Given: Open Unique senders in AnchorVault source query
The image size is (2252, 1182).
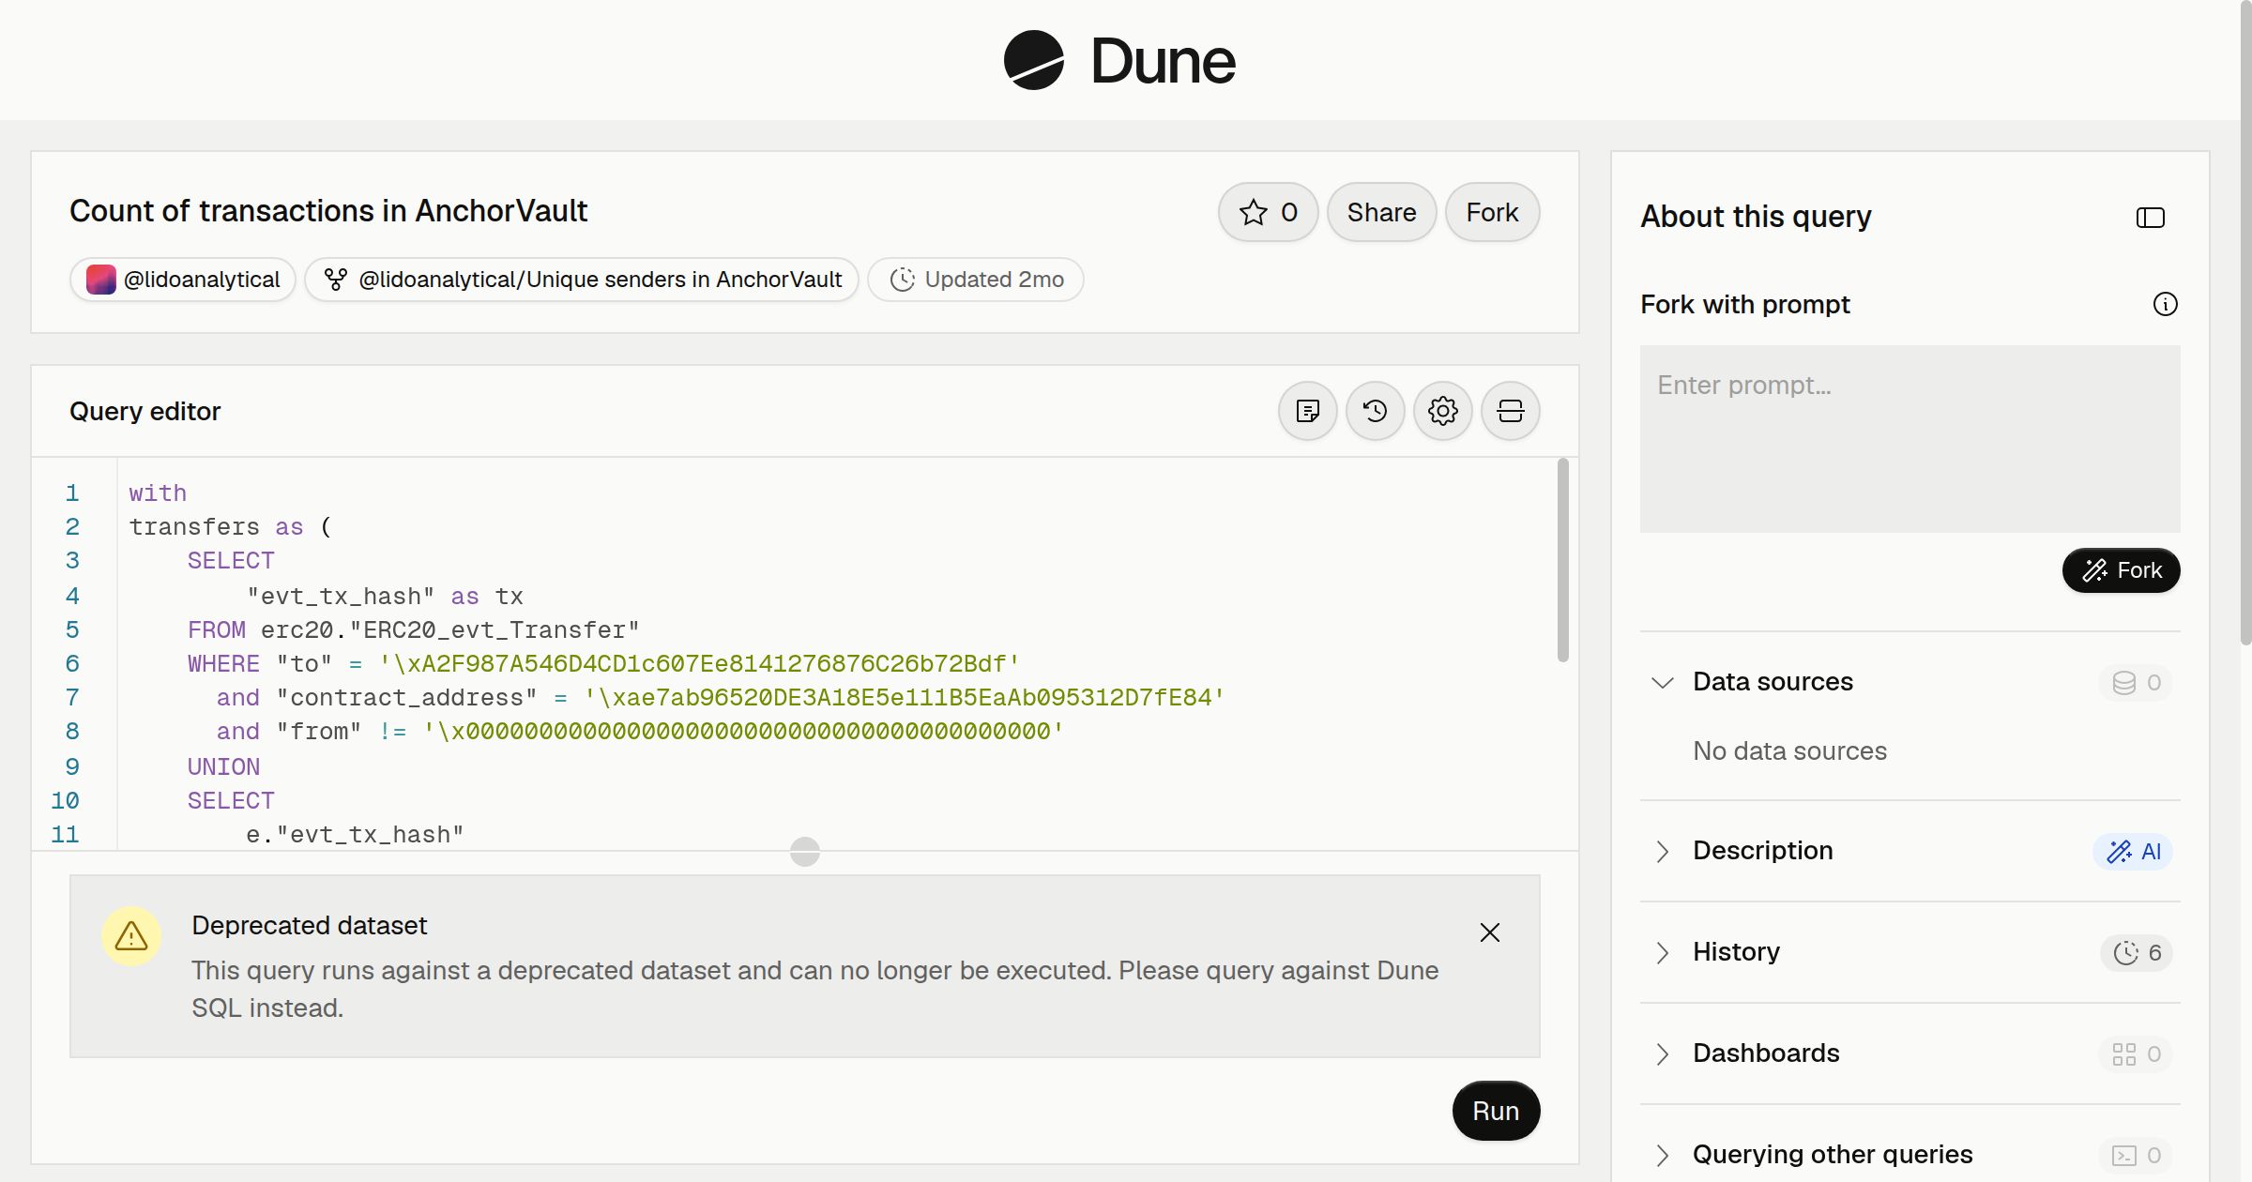Looking at the screenshot, I should [x=582, y=280].
